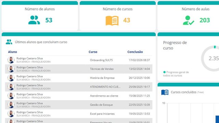
Task: Click the date 25/09/2025 19:17
Action: (x=139, y=87)
